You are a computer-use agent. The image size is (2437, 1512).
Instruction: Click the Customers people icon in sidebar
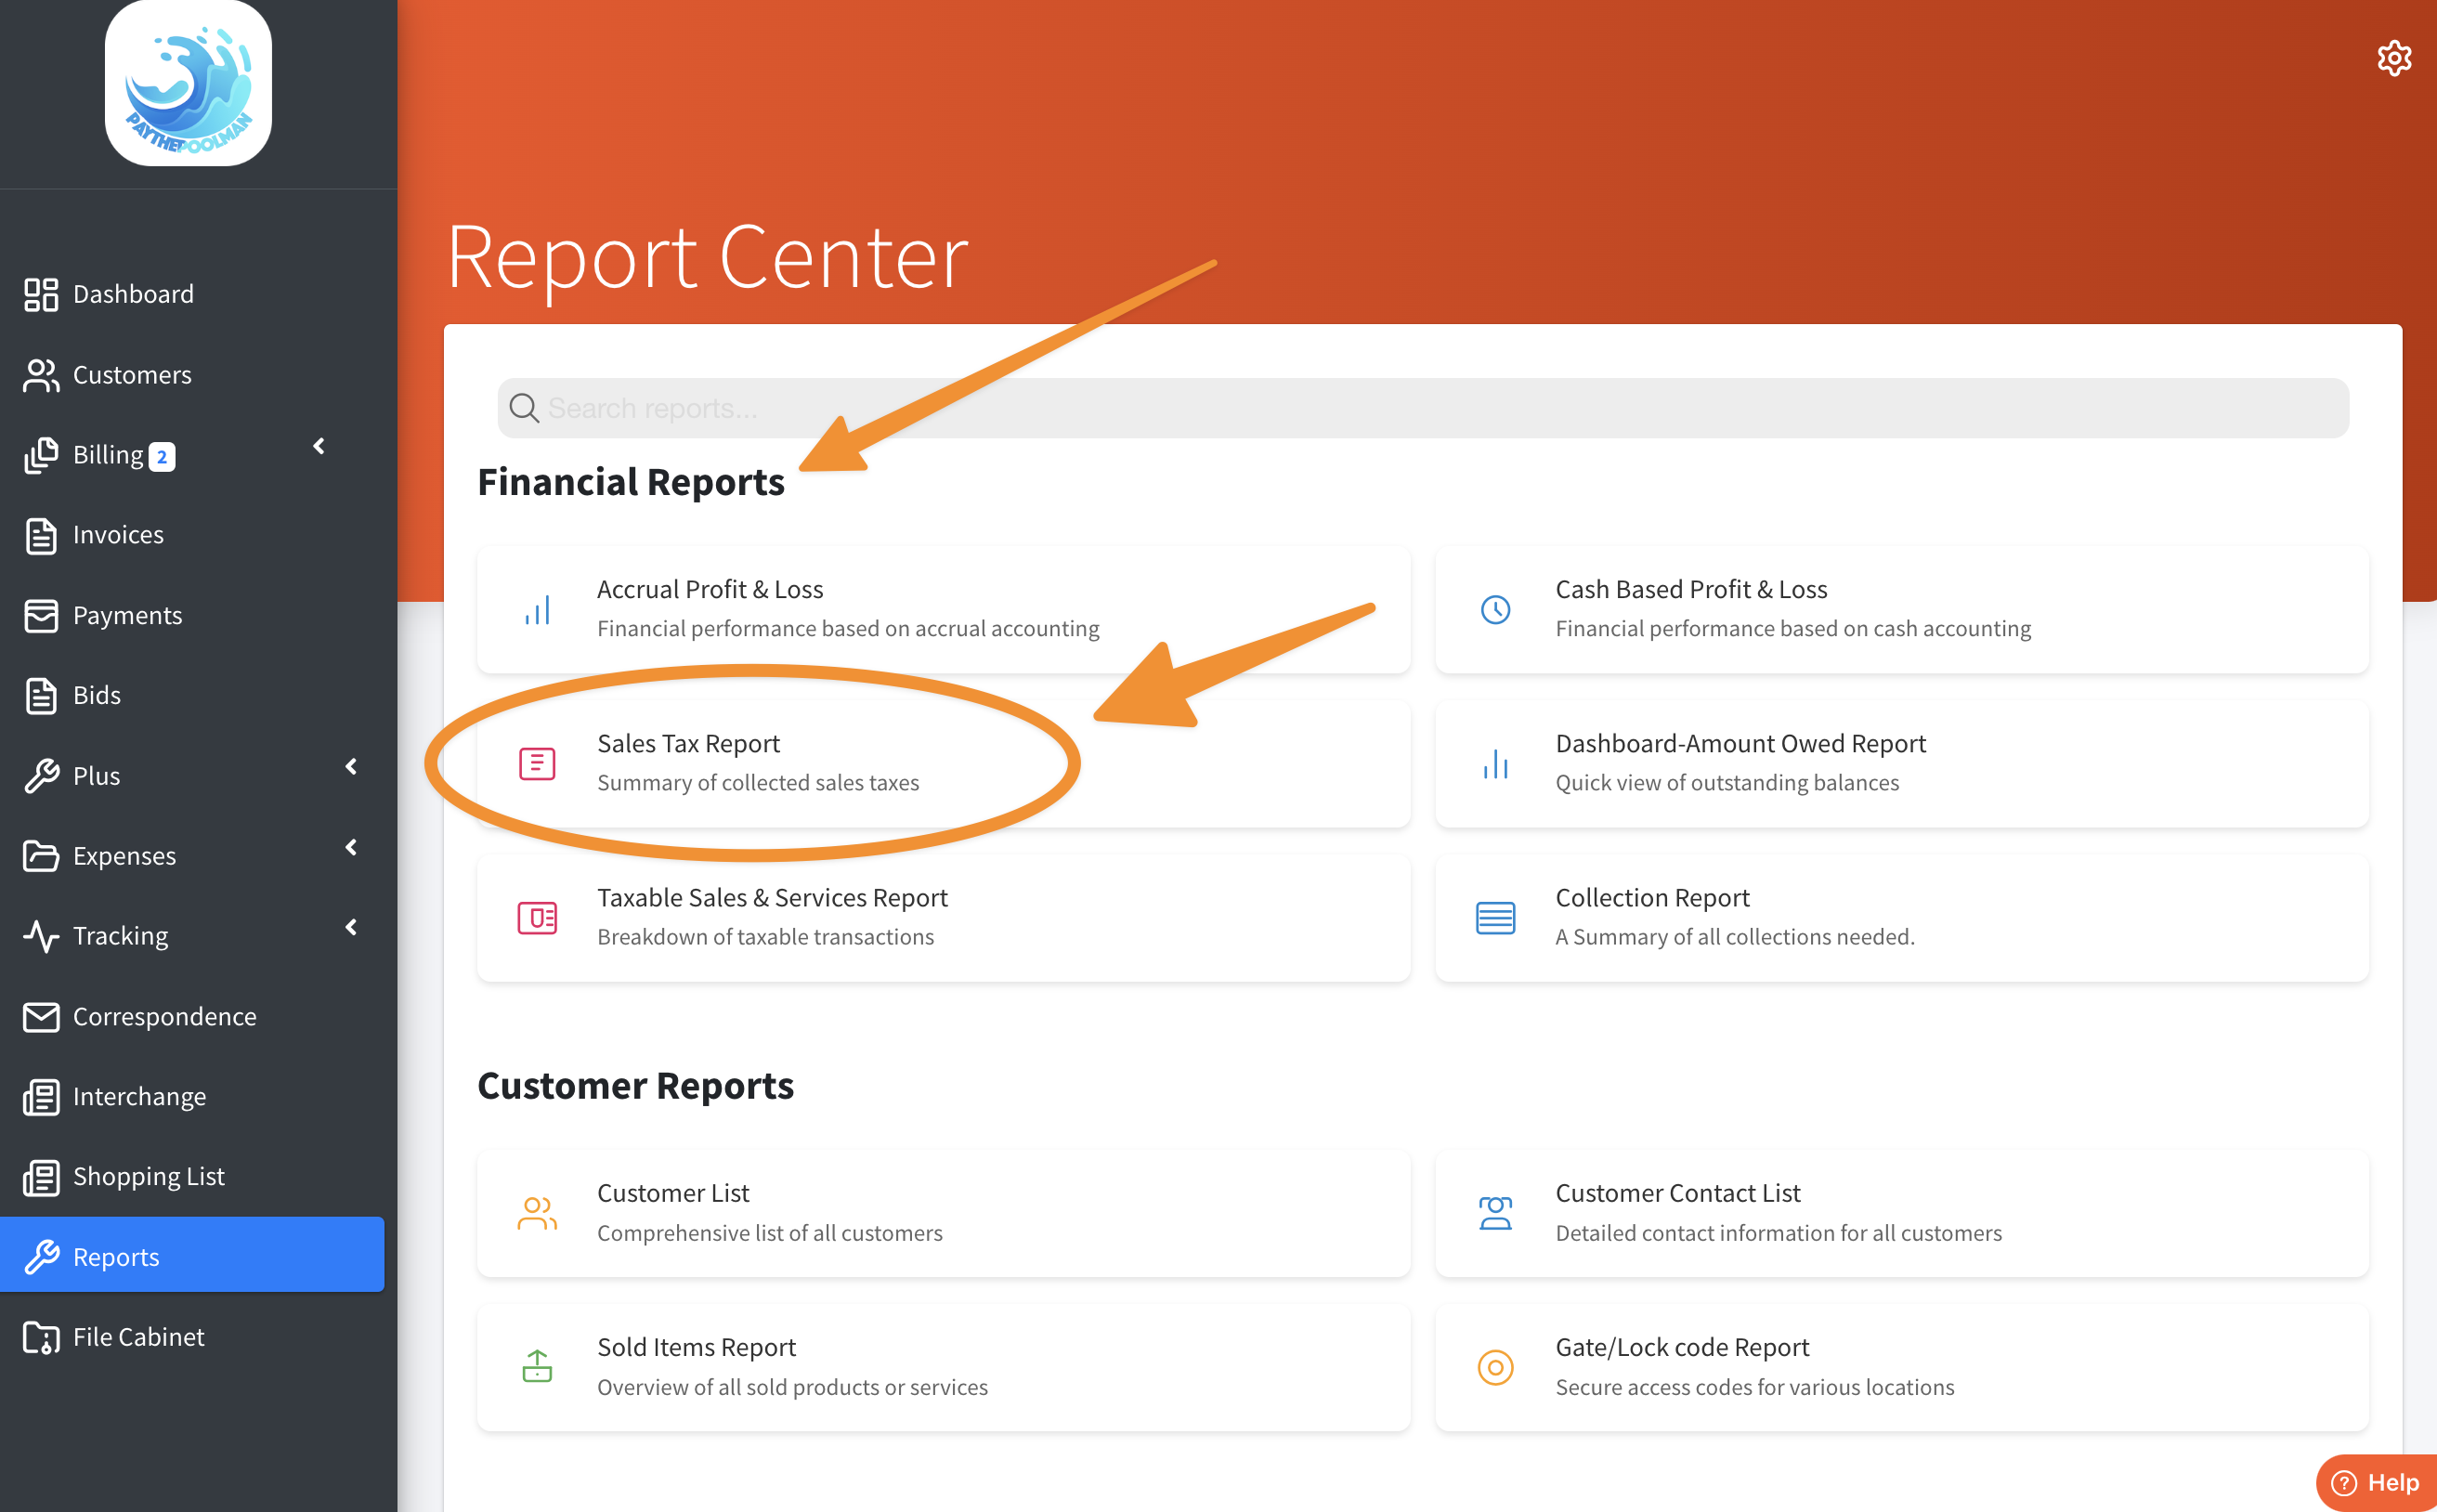(x=41, y=375)
